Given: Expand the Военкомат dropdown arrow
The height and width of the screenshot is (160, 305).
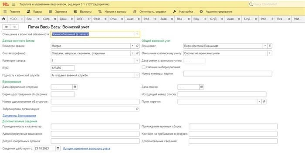Looking at the screenshot, I should 265,46.
